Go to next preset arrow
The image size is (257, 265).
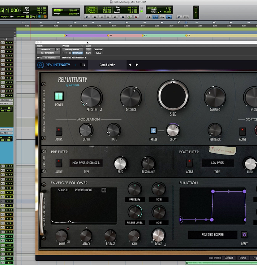click(x=137, y=65)
